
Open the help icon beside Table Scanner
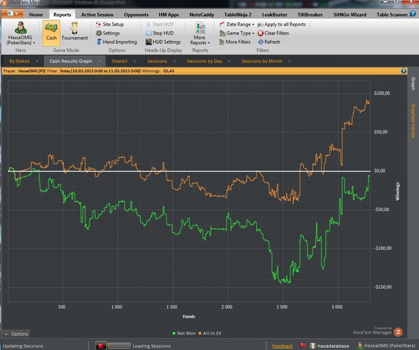(413, 14)
